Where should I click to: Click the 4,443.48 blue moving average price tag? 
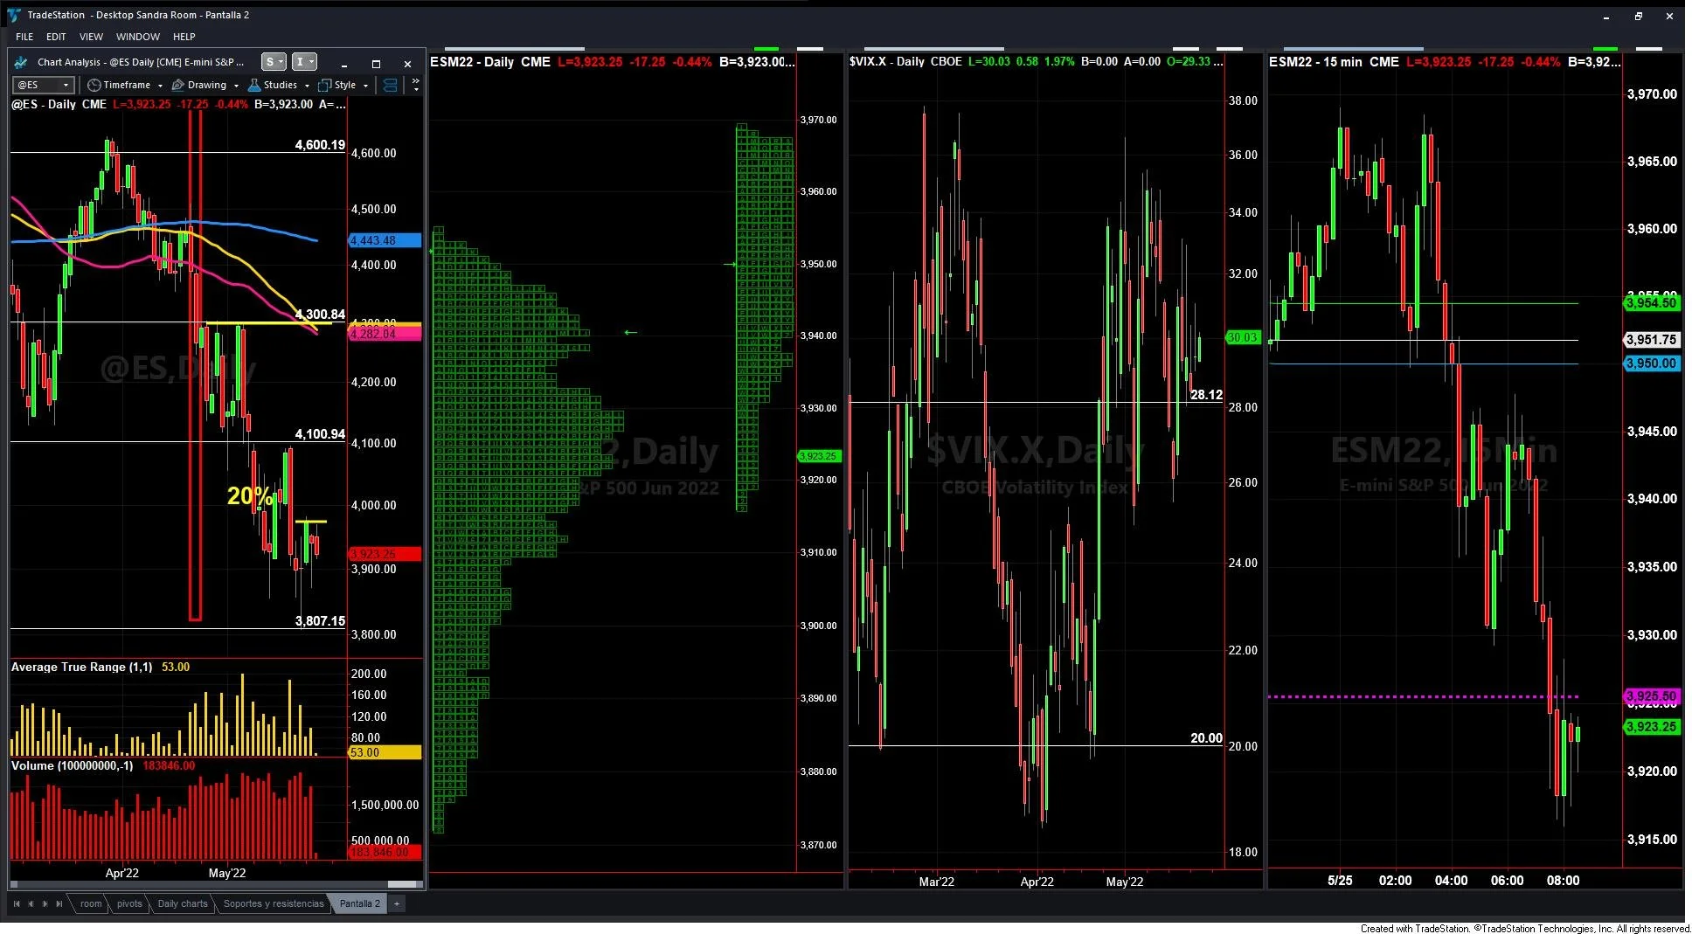tap(385, 240)
